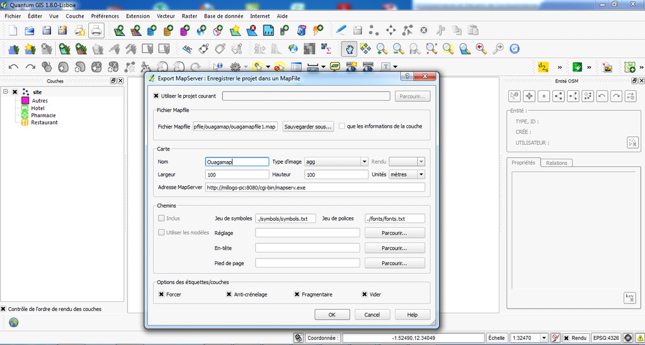The width and height of the screenshot is (645, 345).
Task: Click the magenta Autres layer swatch
Action: click(25, 101)
